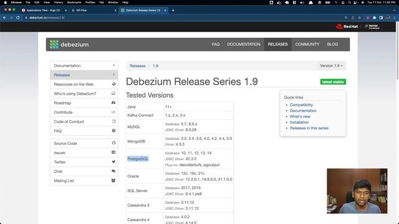Open the browser tab list chevron

(395, 11)
